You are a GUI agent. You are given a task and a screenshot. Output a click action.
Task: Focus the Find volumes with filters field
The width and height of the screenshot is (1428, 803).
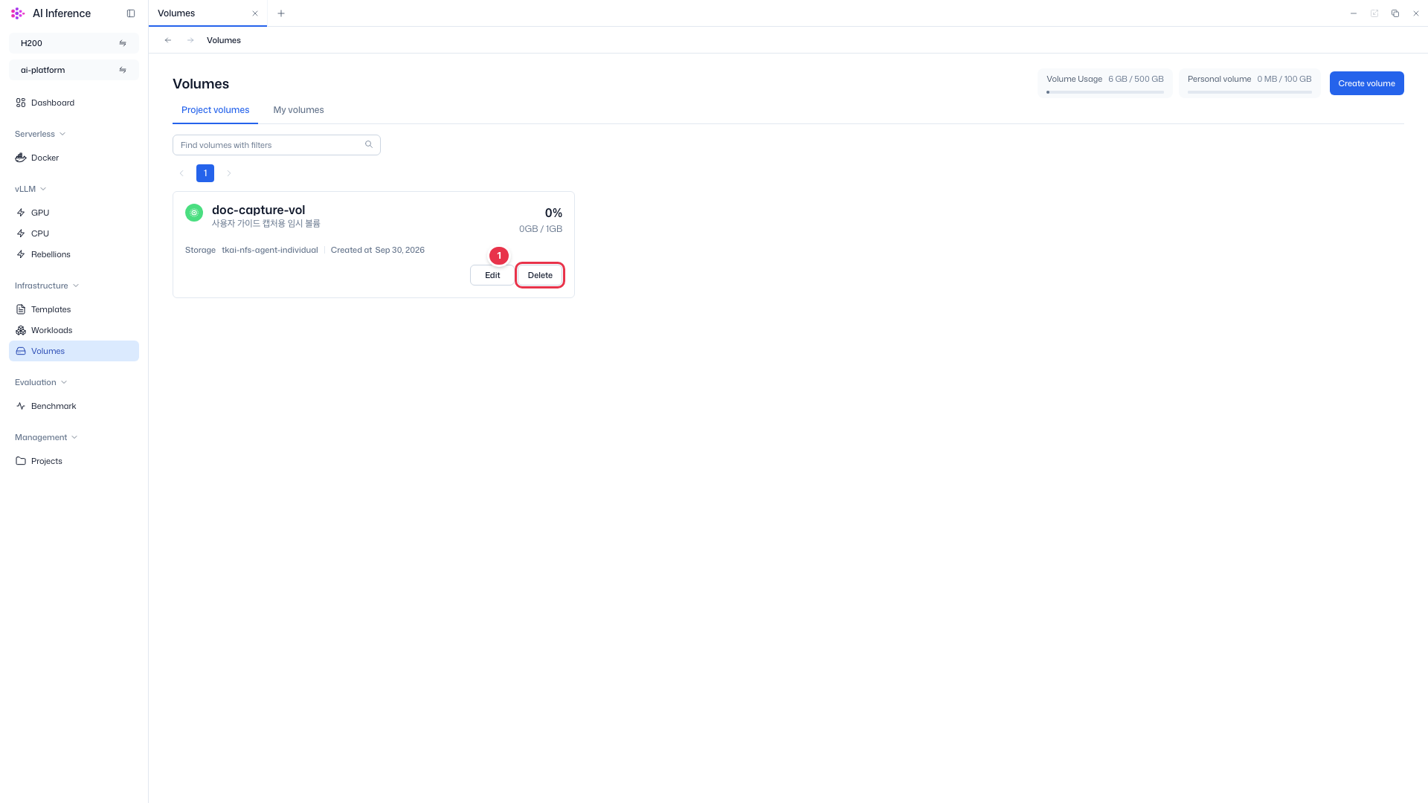[x=276, y=145]
